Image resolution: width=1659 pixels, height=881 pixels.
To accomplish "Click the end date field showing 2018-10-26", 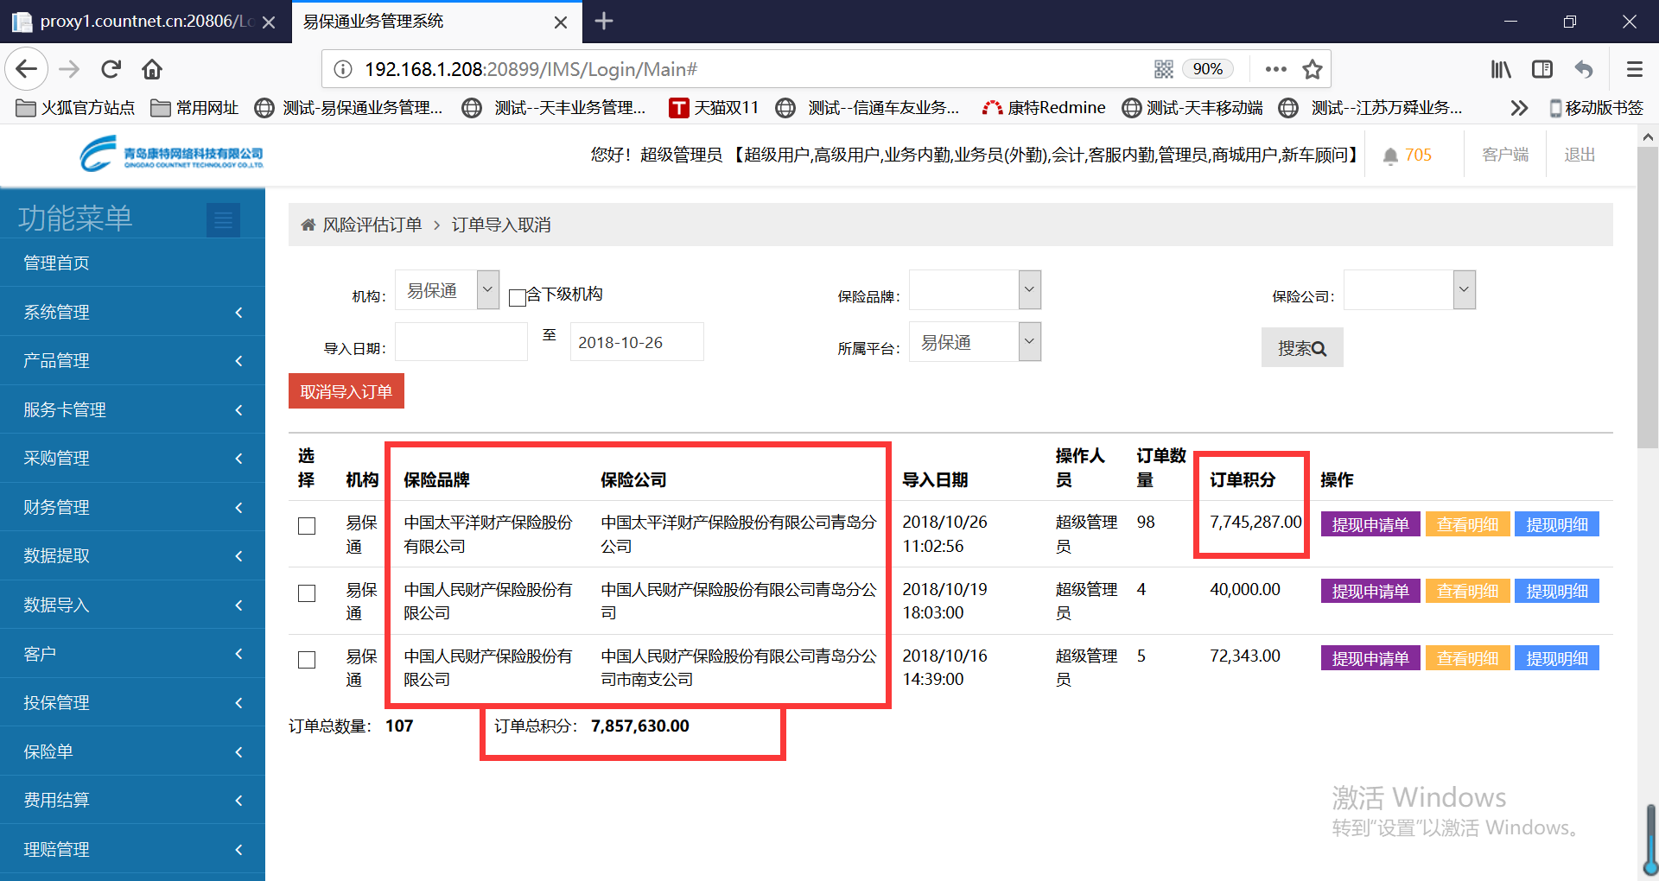I will point(637,342).
